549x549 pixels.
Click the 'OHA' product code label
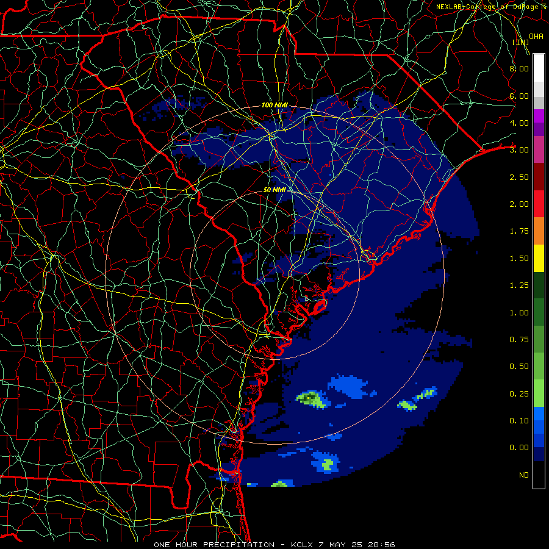(x=536, y=37)
